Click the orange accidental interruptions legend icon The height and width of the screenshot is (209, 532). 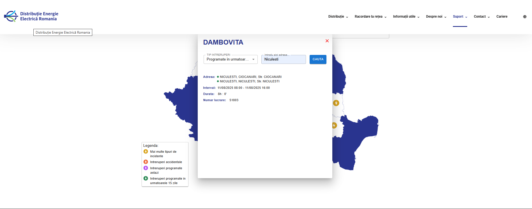coord(146,162)
